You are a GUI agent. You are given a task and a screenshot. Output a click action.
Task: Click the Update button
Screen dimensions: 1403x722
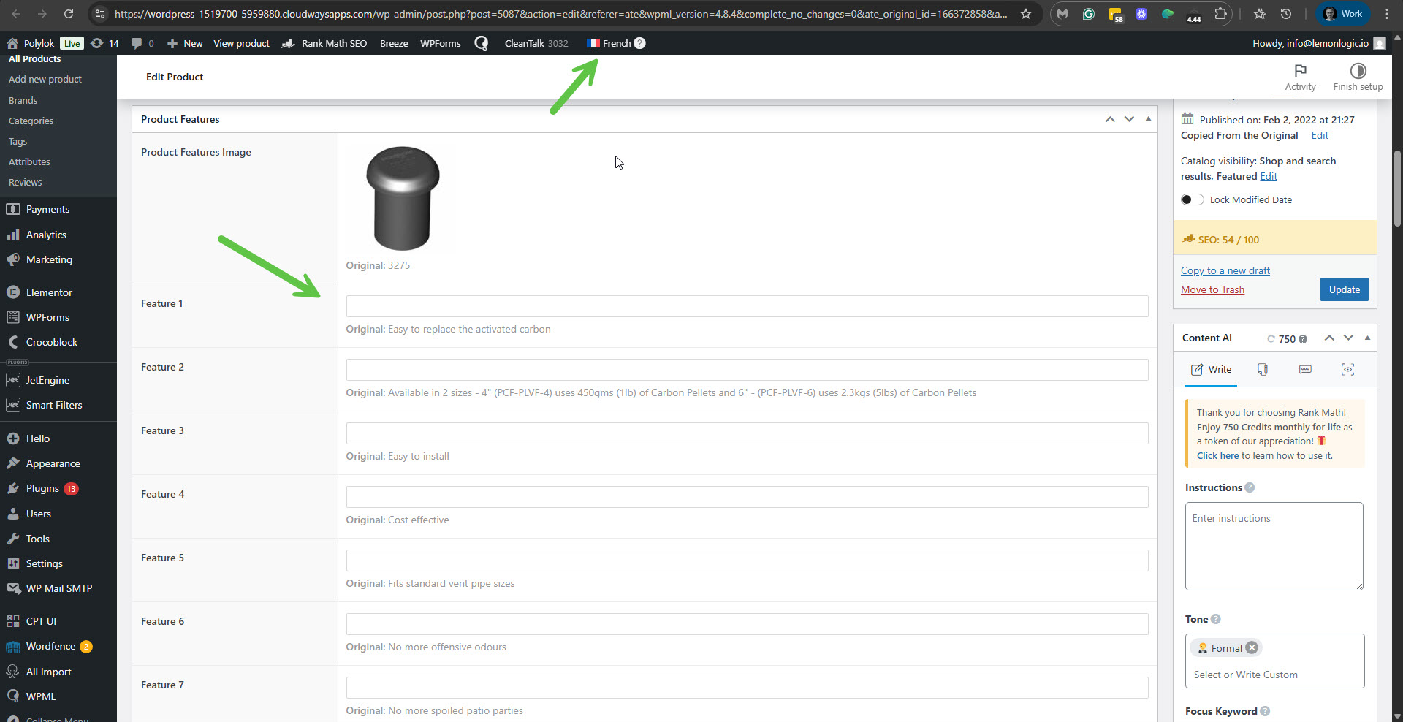[1344, 289]
